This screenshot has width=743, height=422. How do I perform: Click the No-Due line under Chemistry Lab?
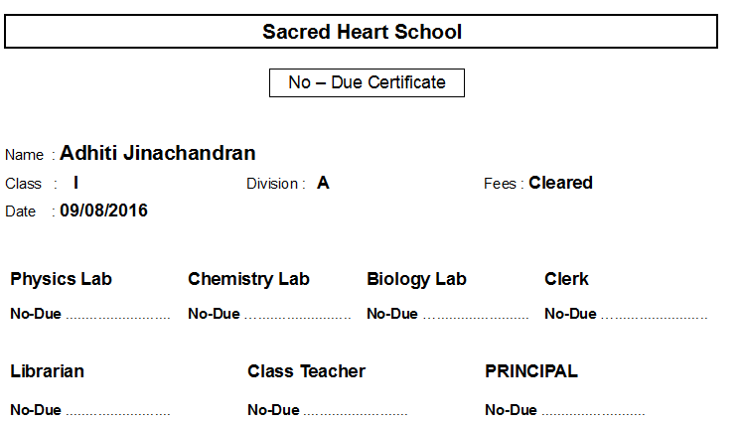tap(268, 315)
